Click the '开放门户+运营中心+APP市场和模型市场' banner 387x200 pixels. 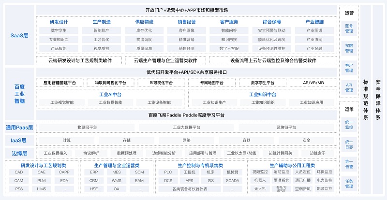point(187,10)
